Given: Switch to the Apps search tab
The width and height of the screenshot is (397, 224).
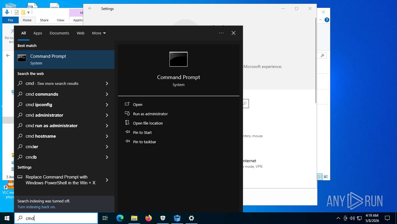Looking at the screenshot, I should [x=38, y=33].
